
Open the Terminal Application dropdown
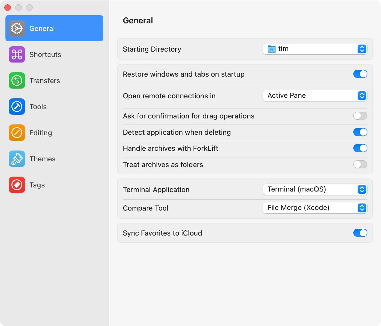(x=315, y=189)
